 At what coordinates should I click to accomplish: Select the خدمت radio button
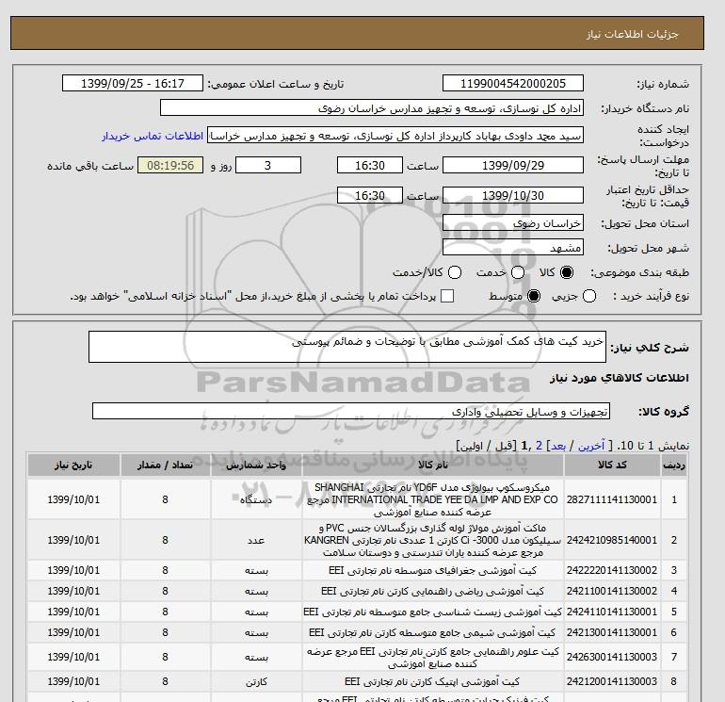click(x=518, y=272)
